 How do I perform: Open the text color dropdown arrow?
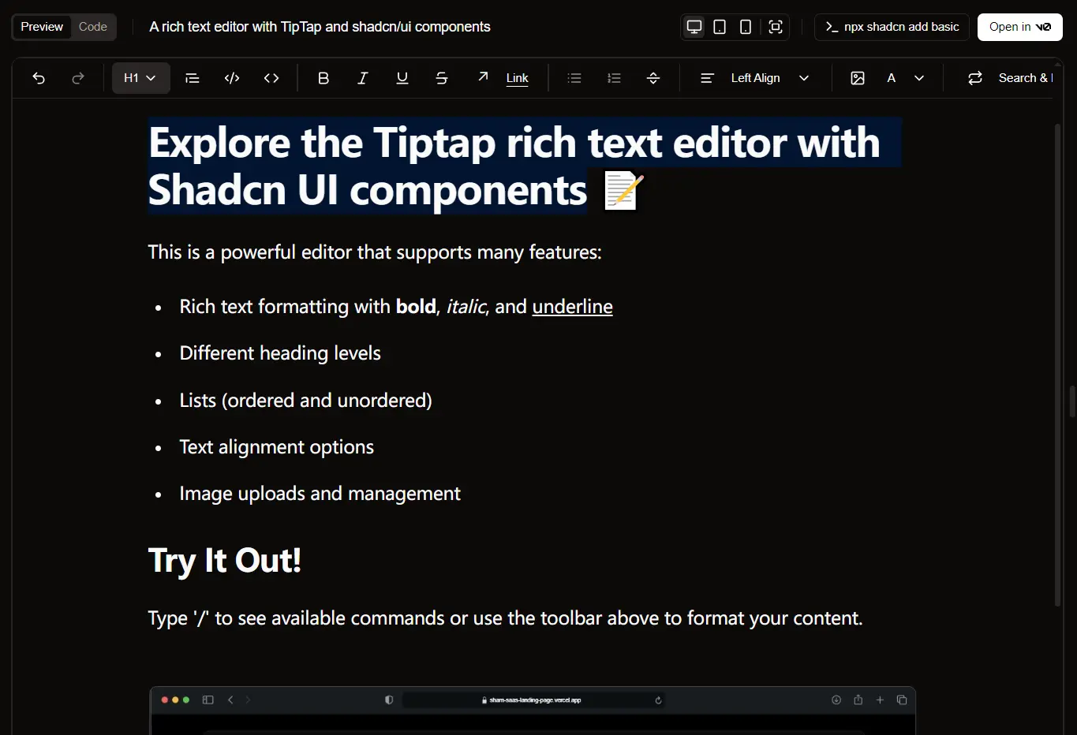click(919, 78)
